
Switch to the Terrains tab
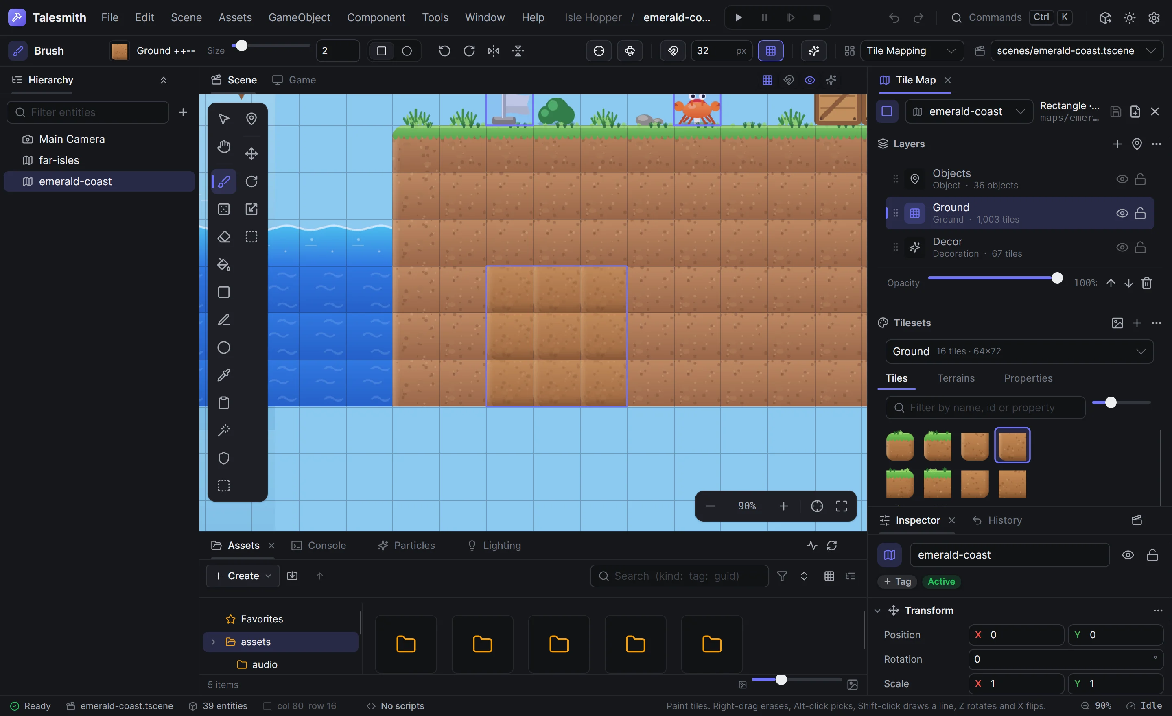[956, 378]
